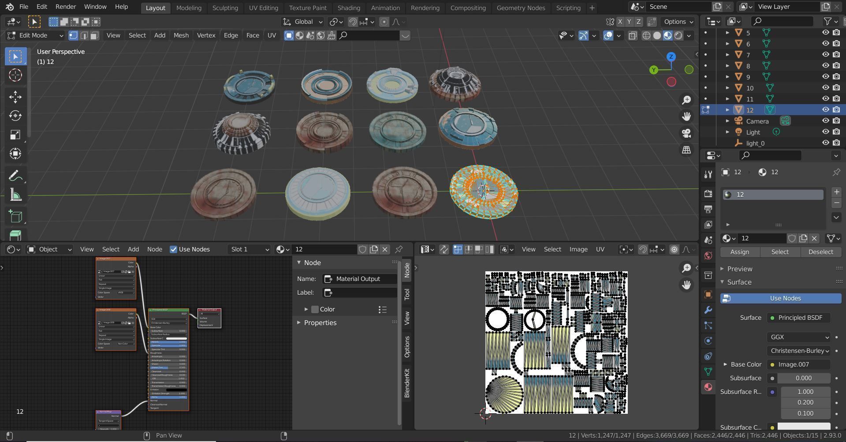Click the Principled BSDF surface shader button
Viewport: 846px width, 442px height.
(x=798, y=318)
